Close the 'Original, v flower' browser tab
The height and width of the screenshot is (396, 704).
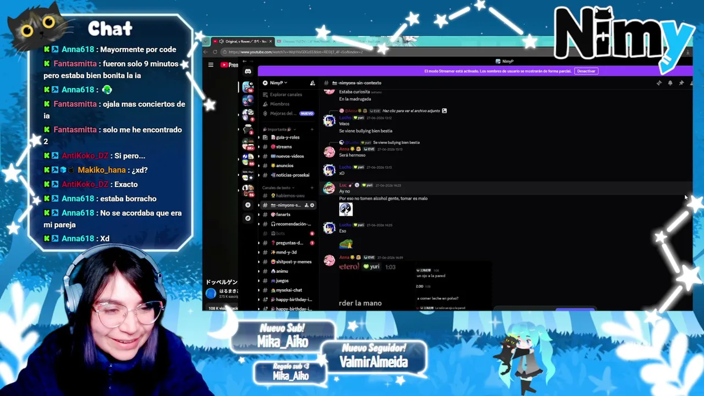(x=271, y=41)
